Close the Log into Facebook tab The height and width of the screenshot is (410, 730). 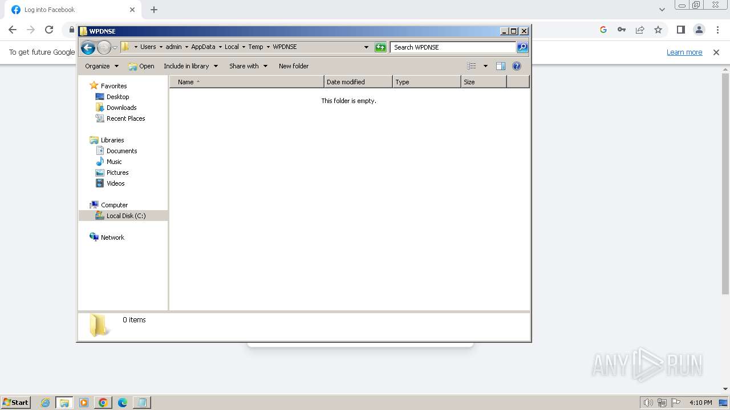(132, 10)
